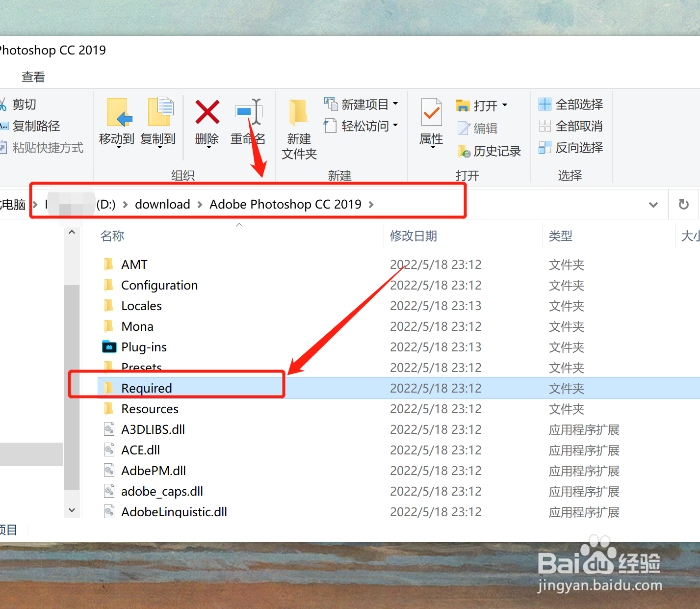700x609 pixels.
Task: Click Select all (全部选择)
Action: pyautogui.click(x=571, y=104)
